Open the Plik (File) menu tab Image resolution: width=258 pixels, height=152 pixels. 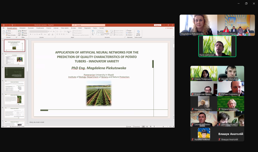click(x=3, y=28)
